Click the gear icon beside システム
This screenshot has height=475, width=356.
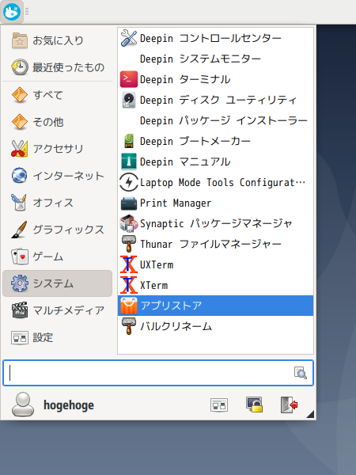[19, 283]
